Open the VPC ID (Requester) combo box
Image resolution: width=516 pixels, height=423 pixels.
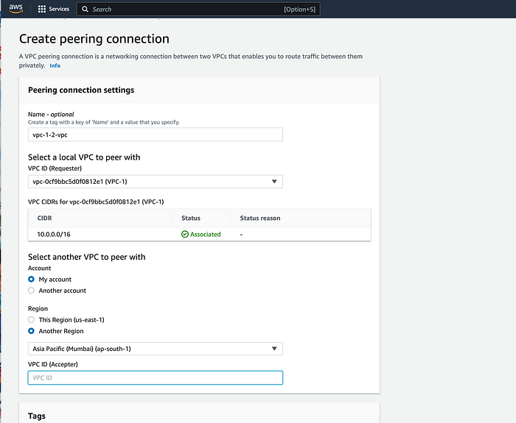pos(156,182)
